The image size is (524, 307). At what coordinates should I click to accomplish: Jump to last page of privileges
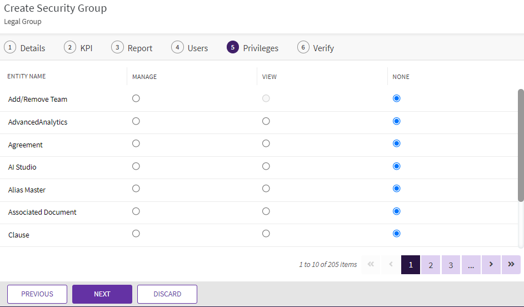(511, 265)
